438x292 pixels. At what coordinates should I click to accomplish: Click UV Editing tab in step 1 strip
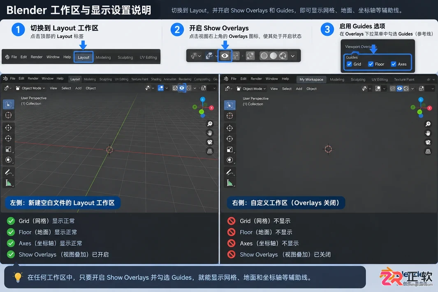[x=148, y=57]
